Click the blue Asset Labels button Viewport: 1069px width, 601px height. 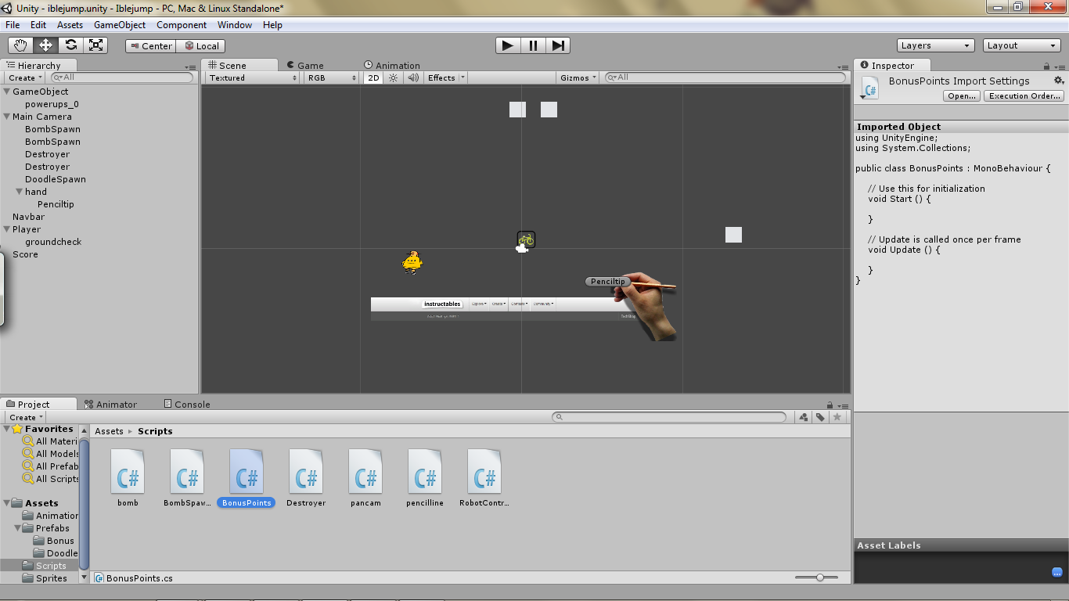click(1057, 572)
